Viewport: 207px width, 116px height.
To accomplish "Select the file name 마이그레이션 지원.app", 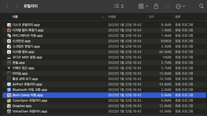I will coord(28,36).
